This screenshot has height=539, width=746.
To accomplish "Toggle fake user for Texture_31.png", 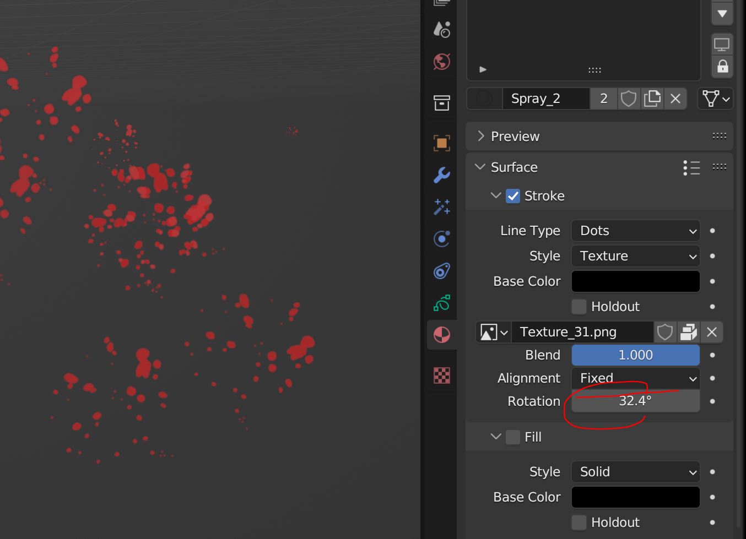I will [665, 332].
